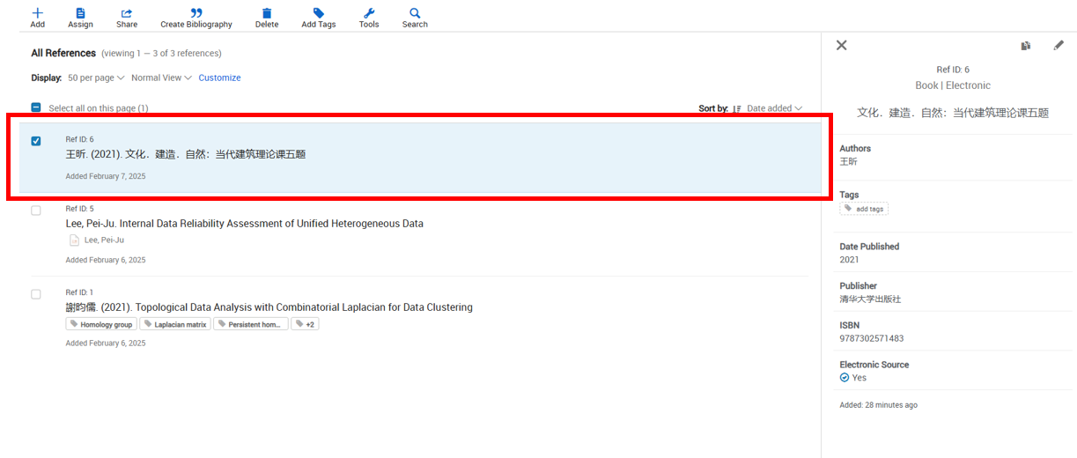This screenshot has width=1077, height=458.
Task: Click the copy citation icon beside the pencil
Action: tap(1026, 46)
